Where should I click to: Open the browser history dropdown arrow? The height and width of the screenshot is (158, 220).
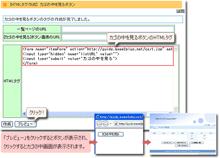pos(110,124)
